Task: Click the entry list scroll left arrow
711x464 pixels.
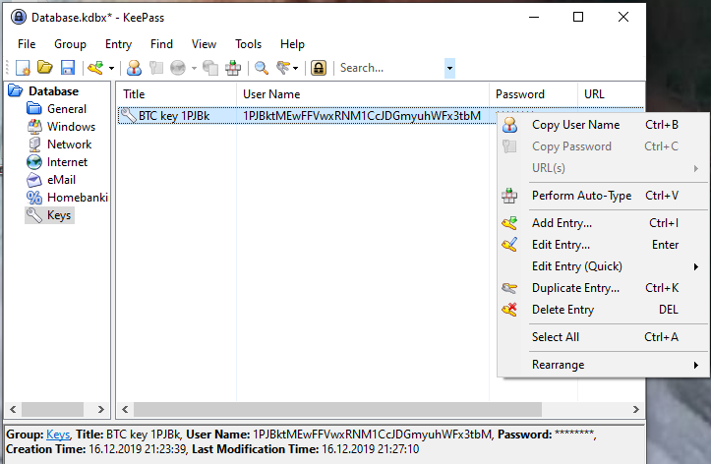Action: 125,410
